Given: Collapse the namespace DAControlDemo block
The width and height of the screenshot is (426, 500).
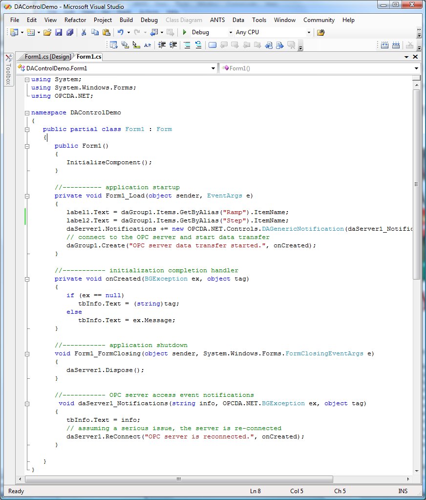Looking at the screenshot, I should [27, 112].
